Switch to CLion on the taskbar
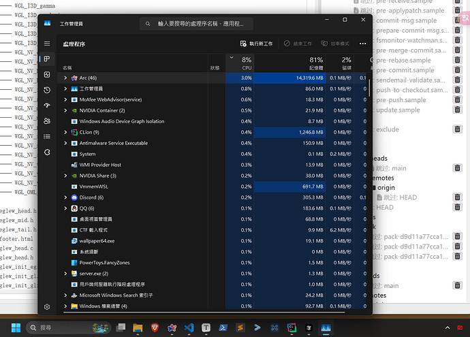 [292, 327]
